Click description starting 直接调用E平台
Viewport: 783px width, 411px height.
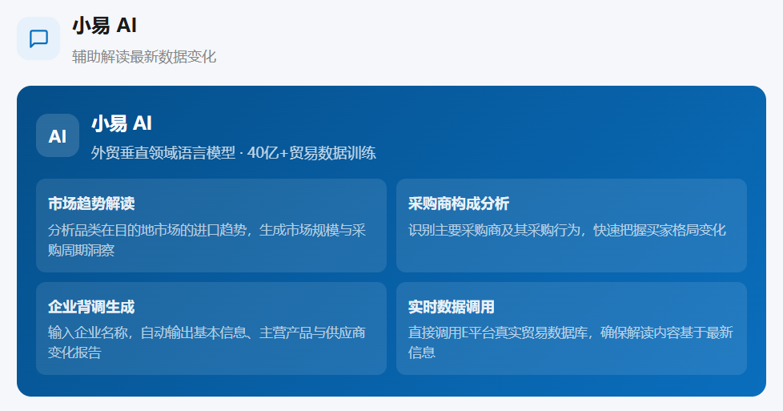click(570, 343)
